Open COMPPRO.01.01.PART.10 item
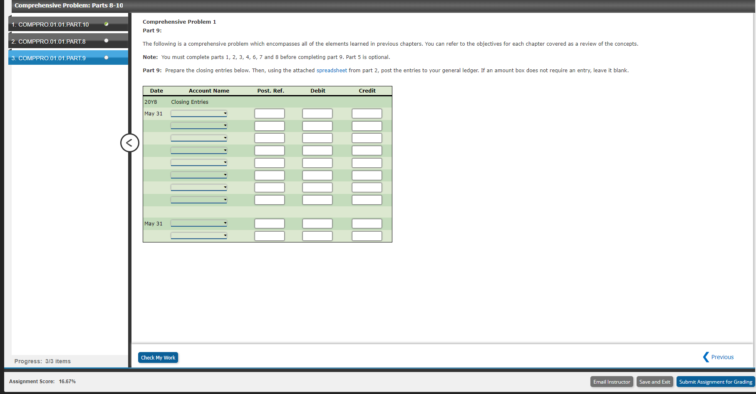756x394 pixels. [68, 24]
